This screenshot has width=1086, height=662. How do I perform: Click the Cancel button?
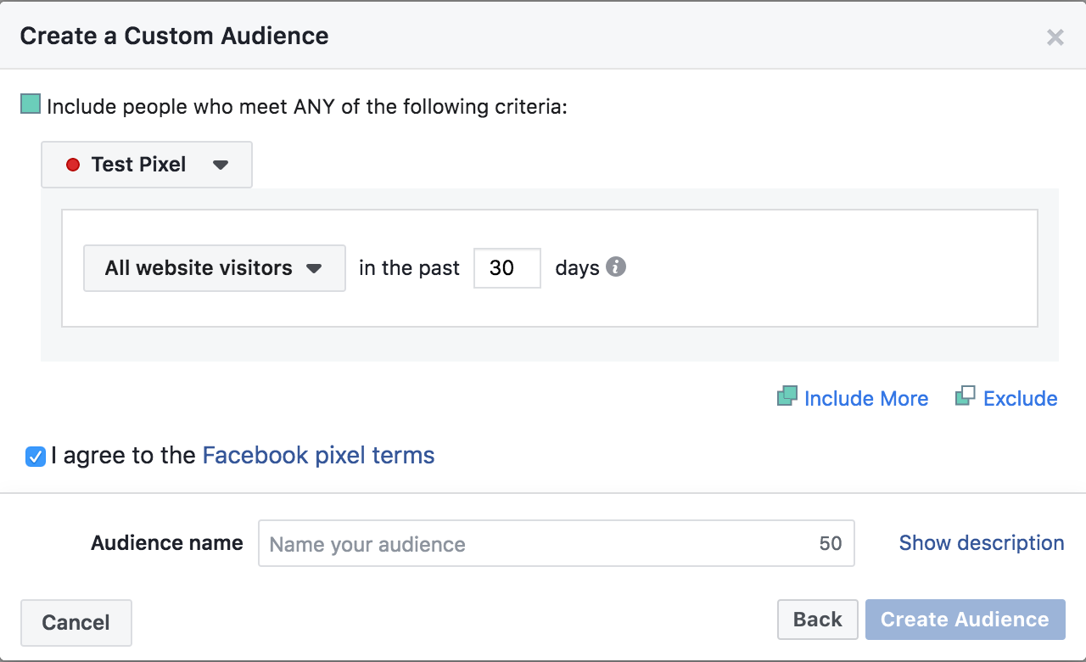76,622
